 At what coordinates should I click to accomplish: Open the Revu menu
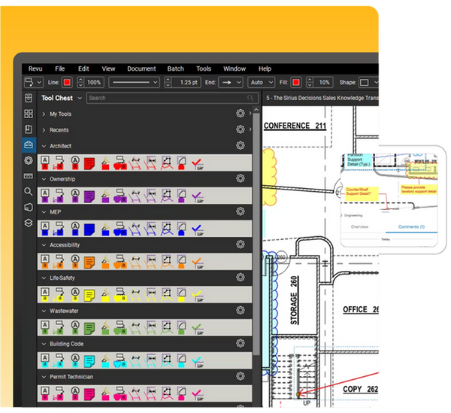pyautogui.click(x=35, y=68)
